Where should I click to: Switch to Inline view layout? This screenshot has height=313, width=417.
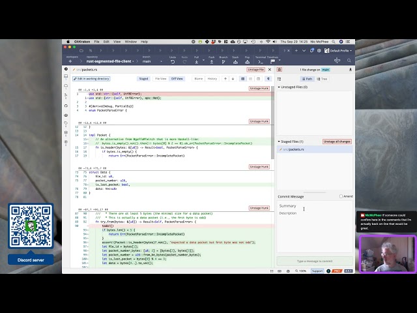[250, 79]
